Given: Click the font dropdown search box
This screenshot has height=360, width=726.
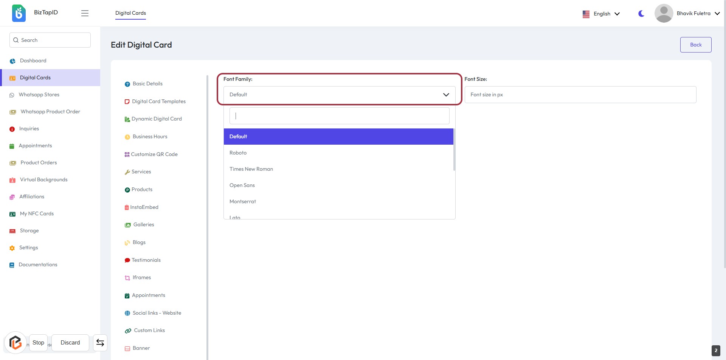Looking at the screenshot, I should point(339,116).
